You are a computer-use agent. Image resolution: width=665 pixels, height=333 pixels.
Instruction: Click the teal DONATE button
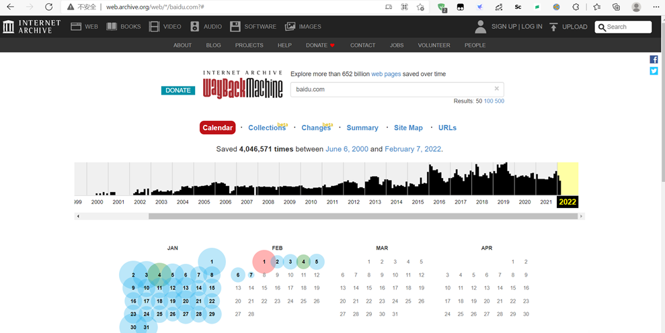pos(178,90)
